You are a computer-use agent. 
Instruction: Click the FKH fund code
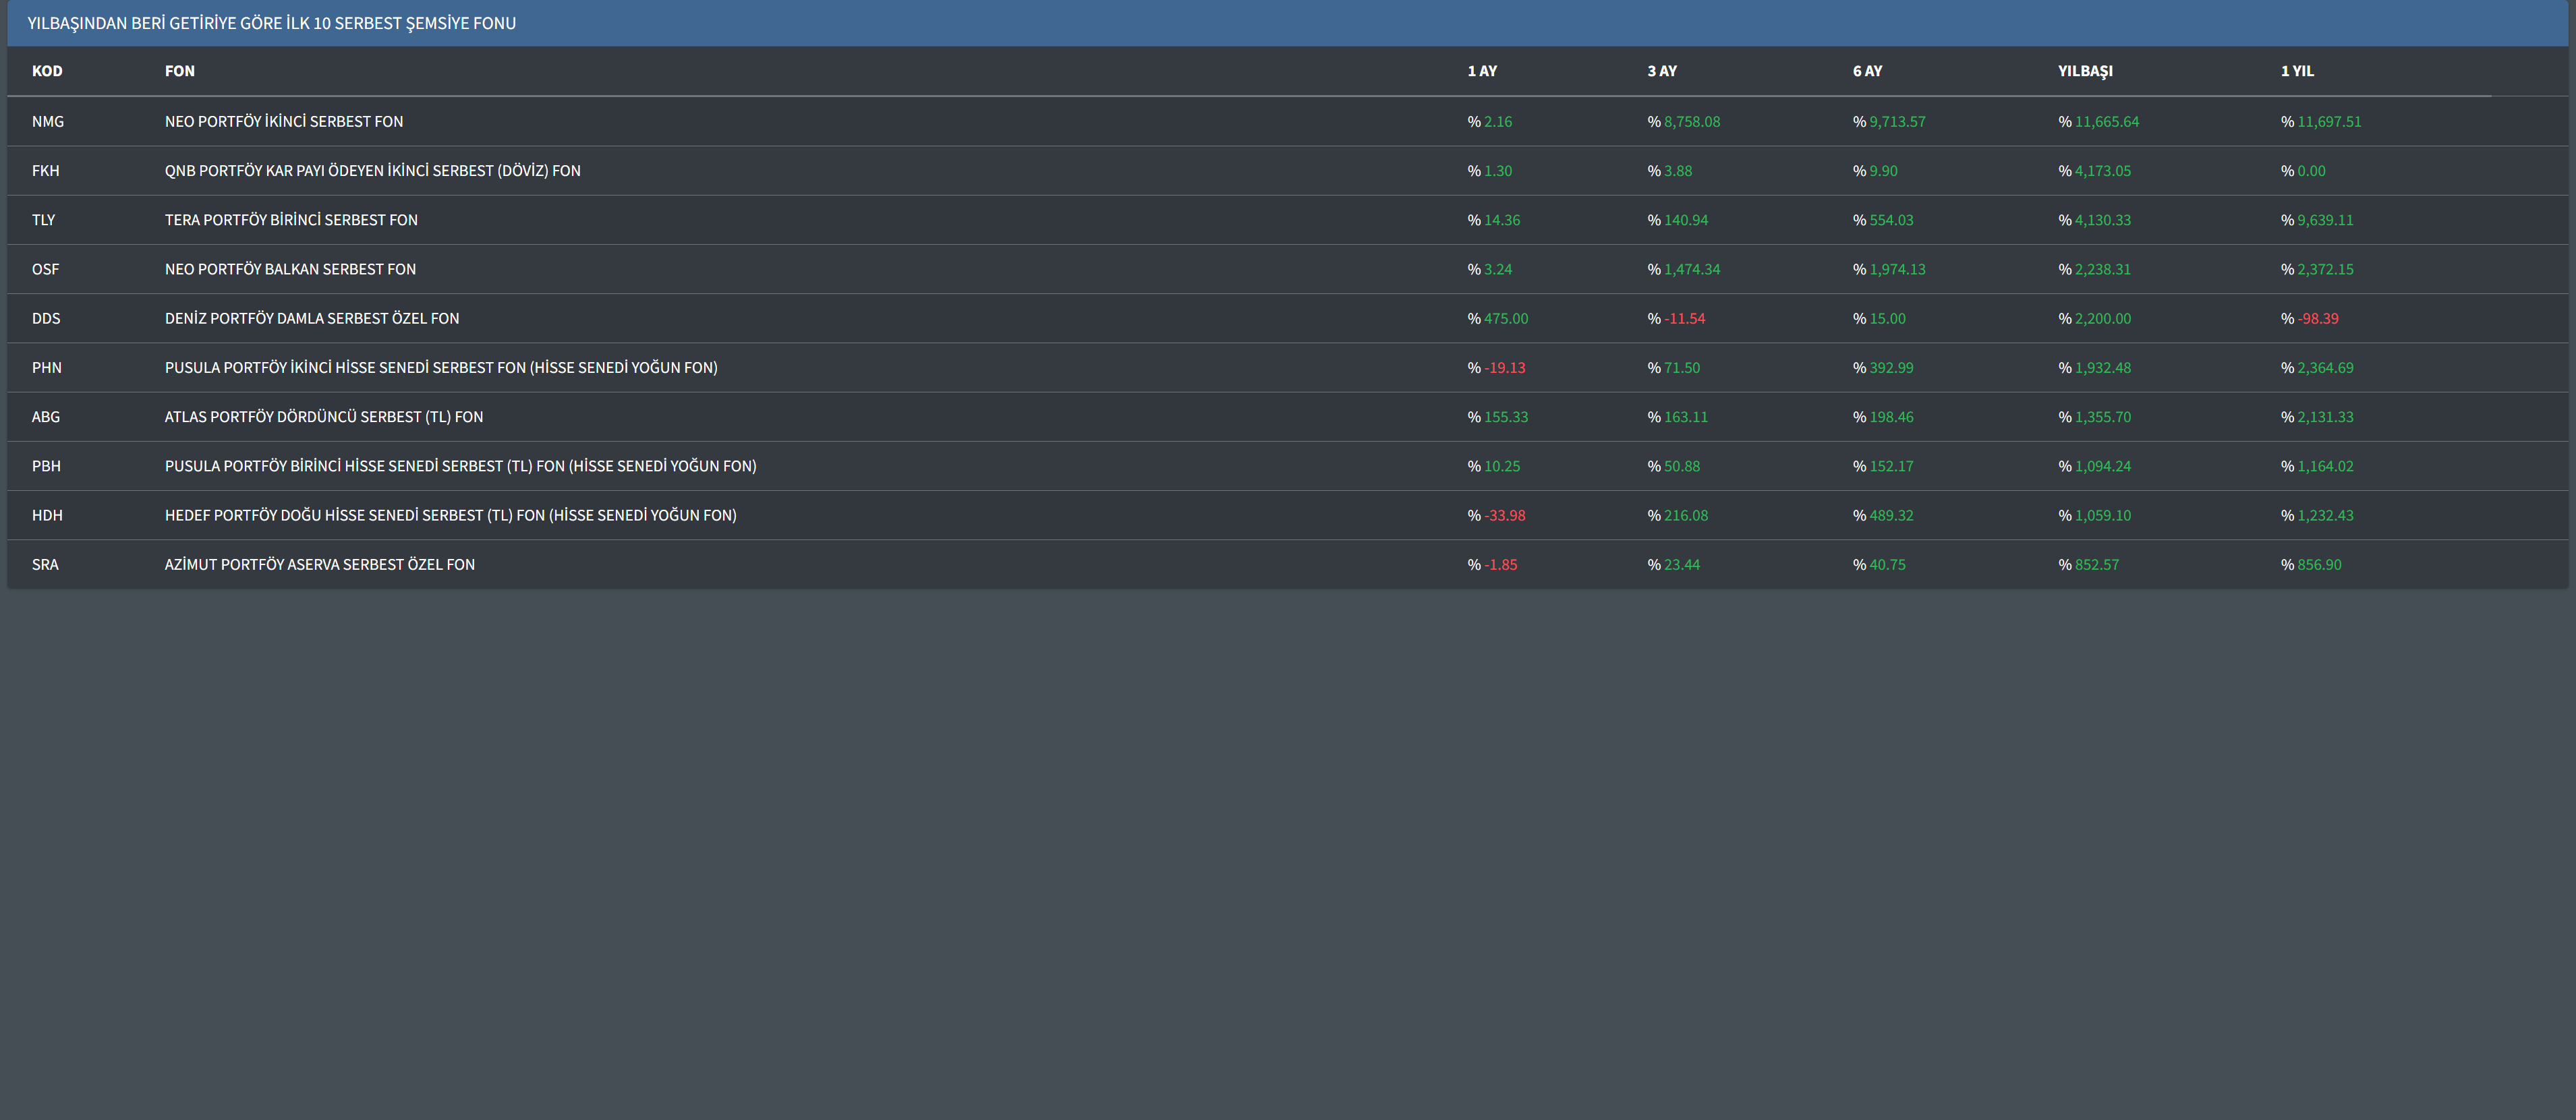pyautogui.click(x=46, y=171)
